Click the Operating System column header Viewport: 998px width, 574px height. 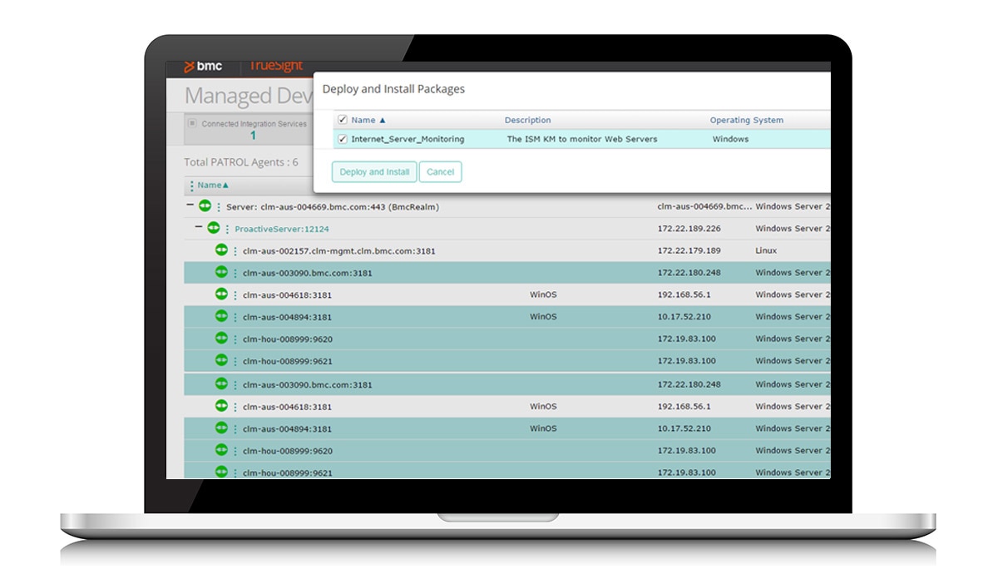[x=746, y=120]
